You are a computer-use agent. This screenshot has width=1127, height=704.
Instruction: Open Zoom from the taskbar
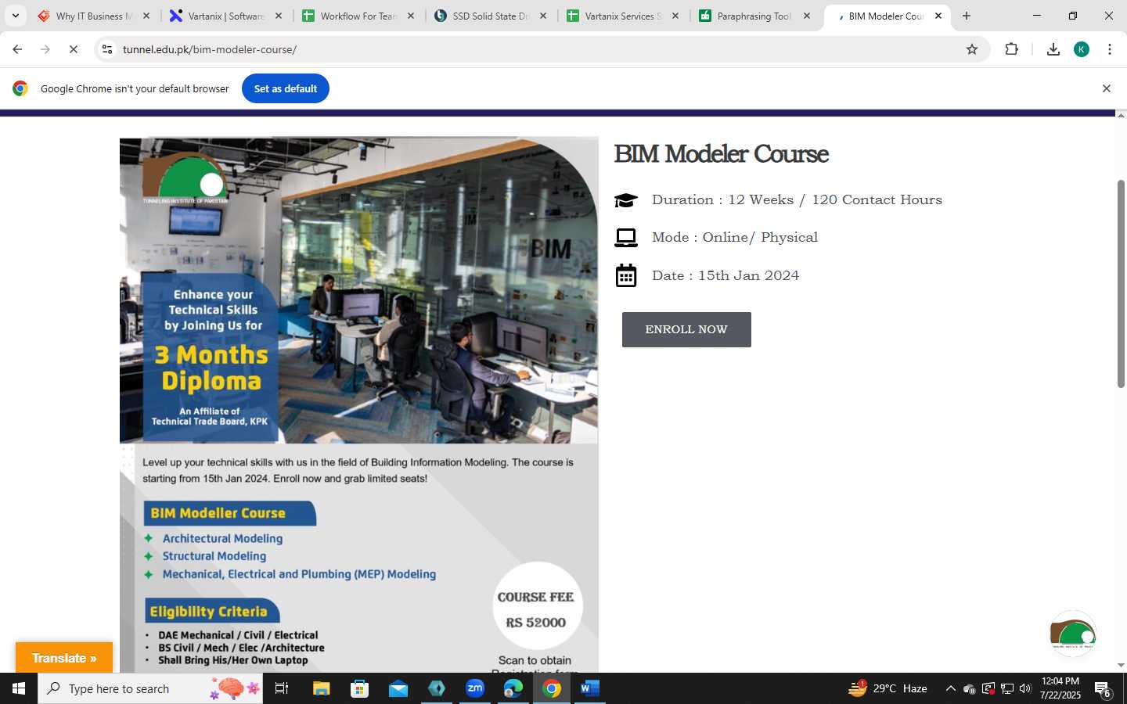coord(475,688)
